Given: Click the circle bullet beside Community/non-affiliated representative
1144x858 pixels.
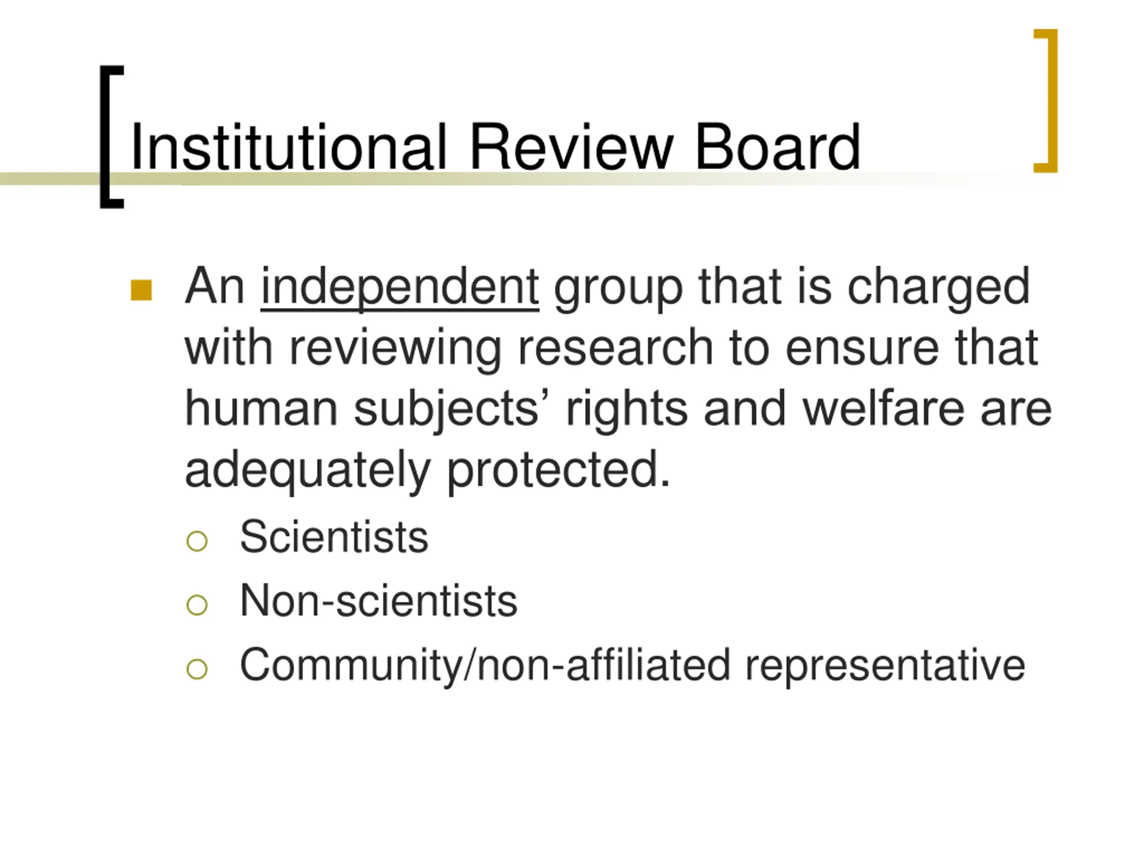Looking at the screenshot, I should point(197,669).
